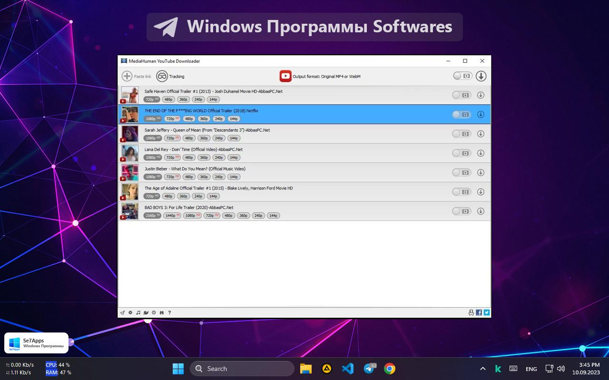This screenshot has height=380, width=609.
Task: Download THE END OF THE F***ING WORLD via arrow icon
Action: pos(481,114)
